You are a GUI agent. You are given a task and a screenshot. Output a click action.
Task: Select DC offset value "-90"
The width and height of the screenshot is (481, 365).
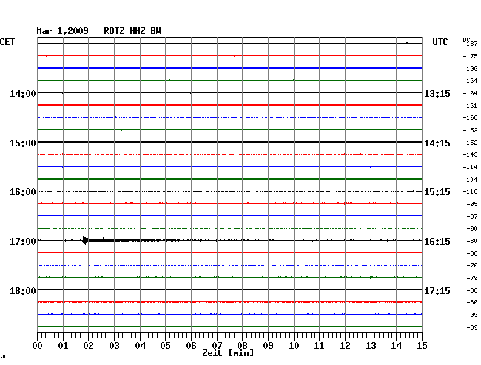click(472, 228)
